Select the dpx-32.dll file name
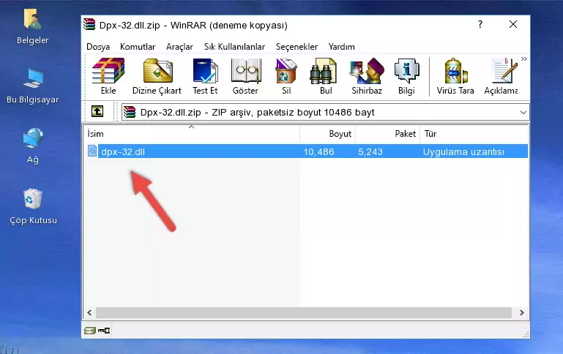The image size is (563, 354). (x=123, y=151)
